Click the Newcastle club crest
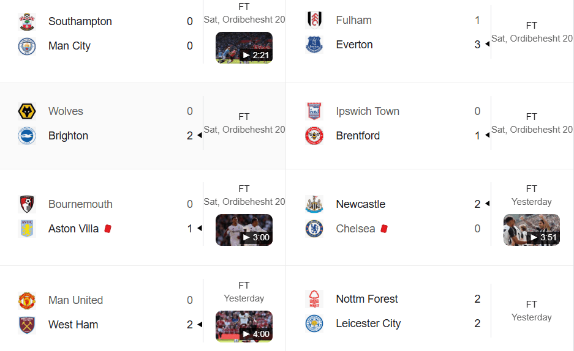 [x=314, y=204]
